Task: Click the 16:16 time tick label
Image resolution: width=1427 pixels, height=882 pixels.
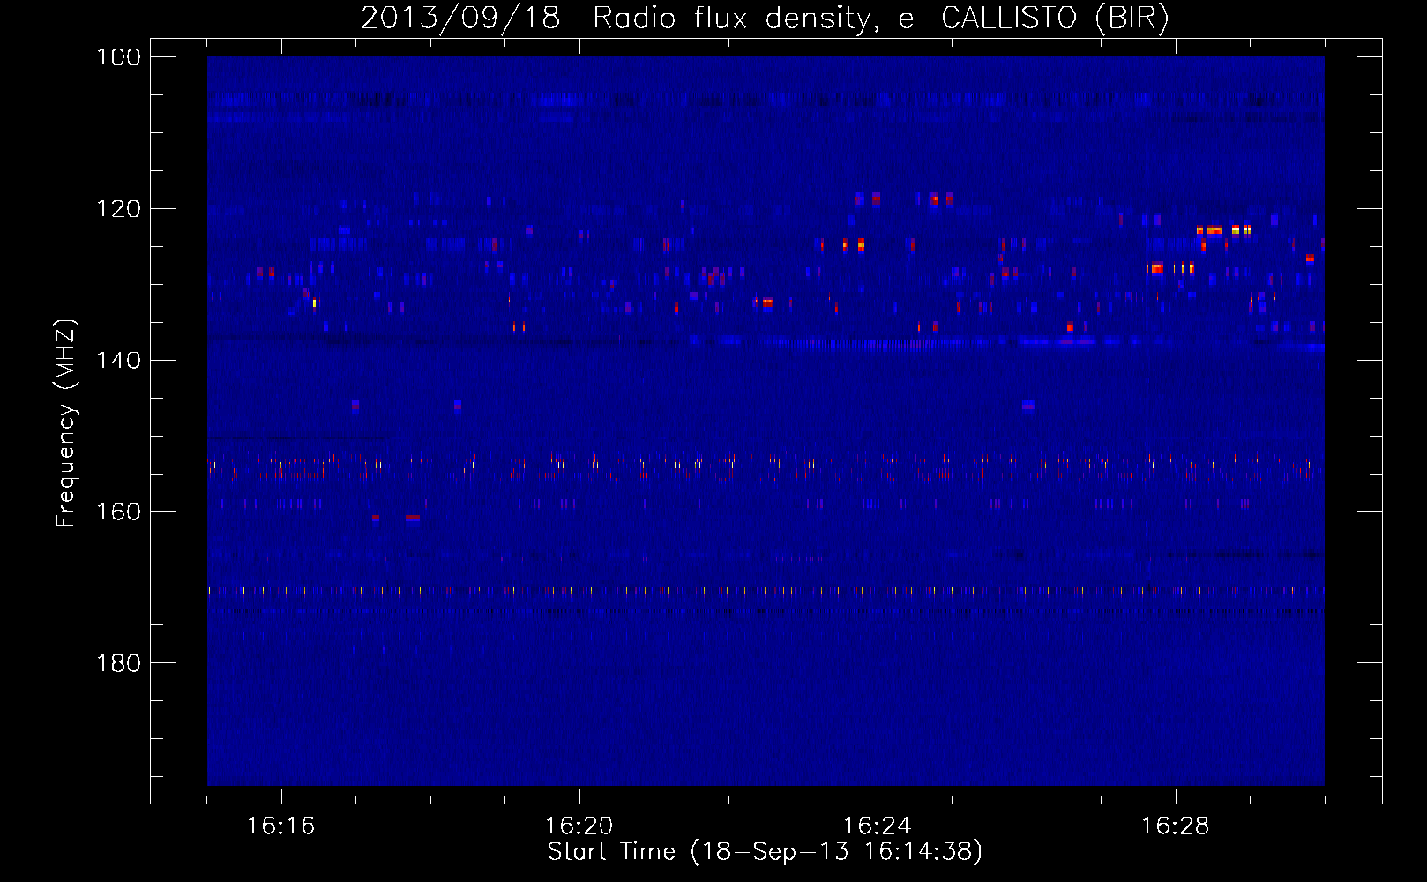Action: [281, 826]
